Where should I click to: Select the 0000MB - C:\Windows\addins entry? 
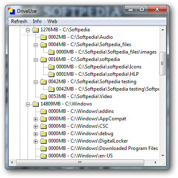coord(81,111)
